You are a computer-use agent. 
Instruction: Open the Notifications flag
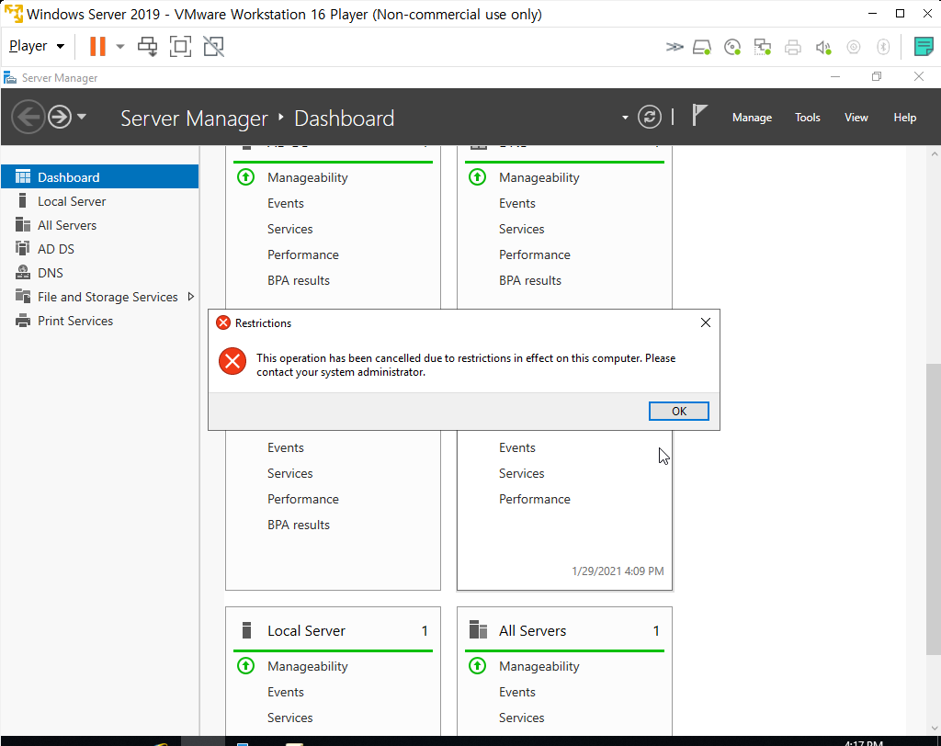click(x=699, y=115)
